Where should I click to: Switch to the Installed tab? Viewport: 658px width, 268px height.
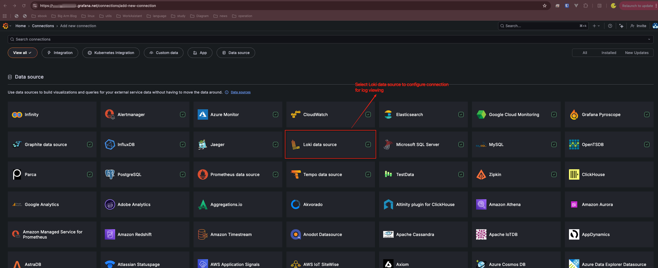click(x=609, y=53)
